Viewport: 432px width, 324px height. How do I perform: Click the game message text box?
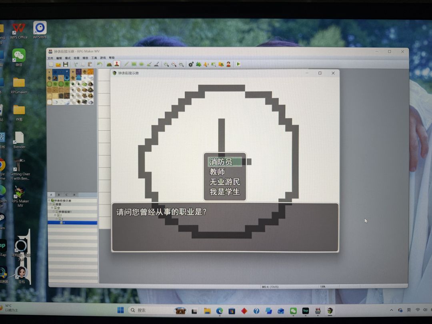point(225,227)
